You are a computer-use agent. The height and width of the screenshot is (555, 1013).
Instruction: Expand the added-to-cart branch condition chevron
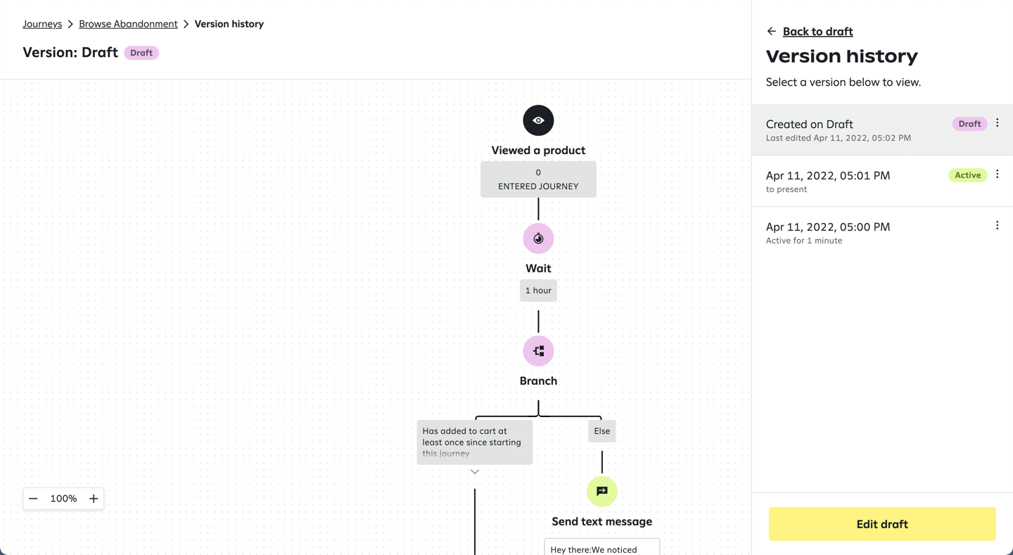pyautogui.click(x=475, y=472)
